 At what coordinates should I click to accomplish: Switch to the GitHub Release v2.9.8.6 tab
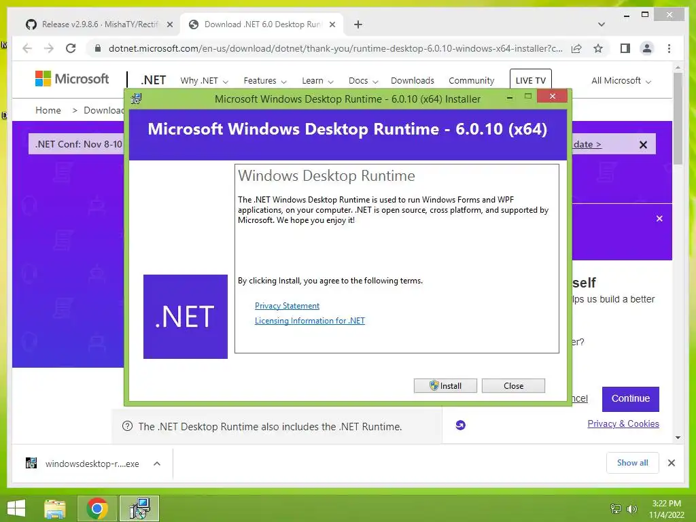tap(100, 24)
